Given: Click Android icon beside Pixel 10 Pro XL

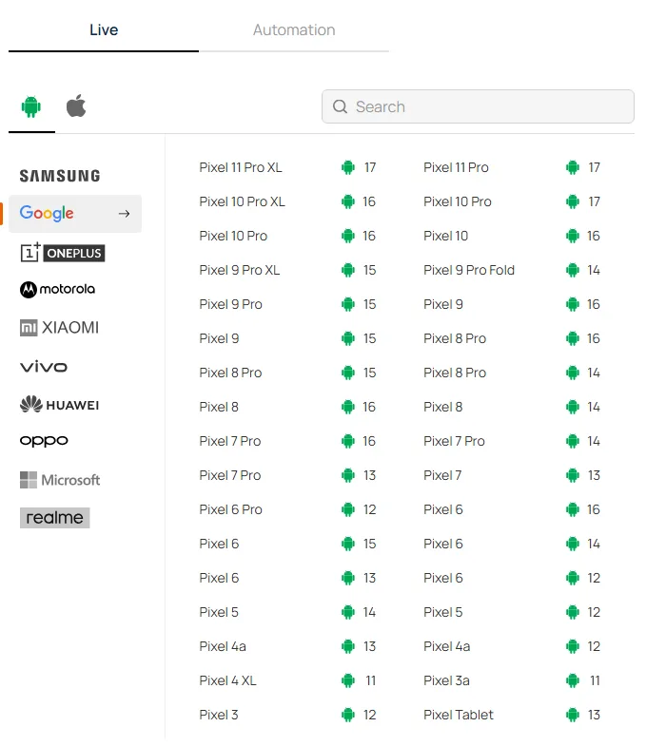Looking at the screenshot, I should pyautogui.click(x=348, y=201).
